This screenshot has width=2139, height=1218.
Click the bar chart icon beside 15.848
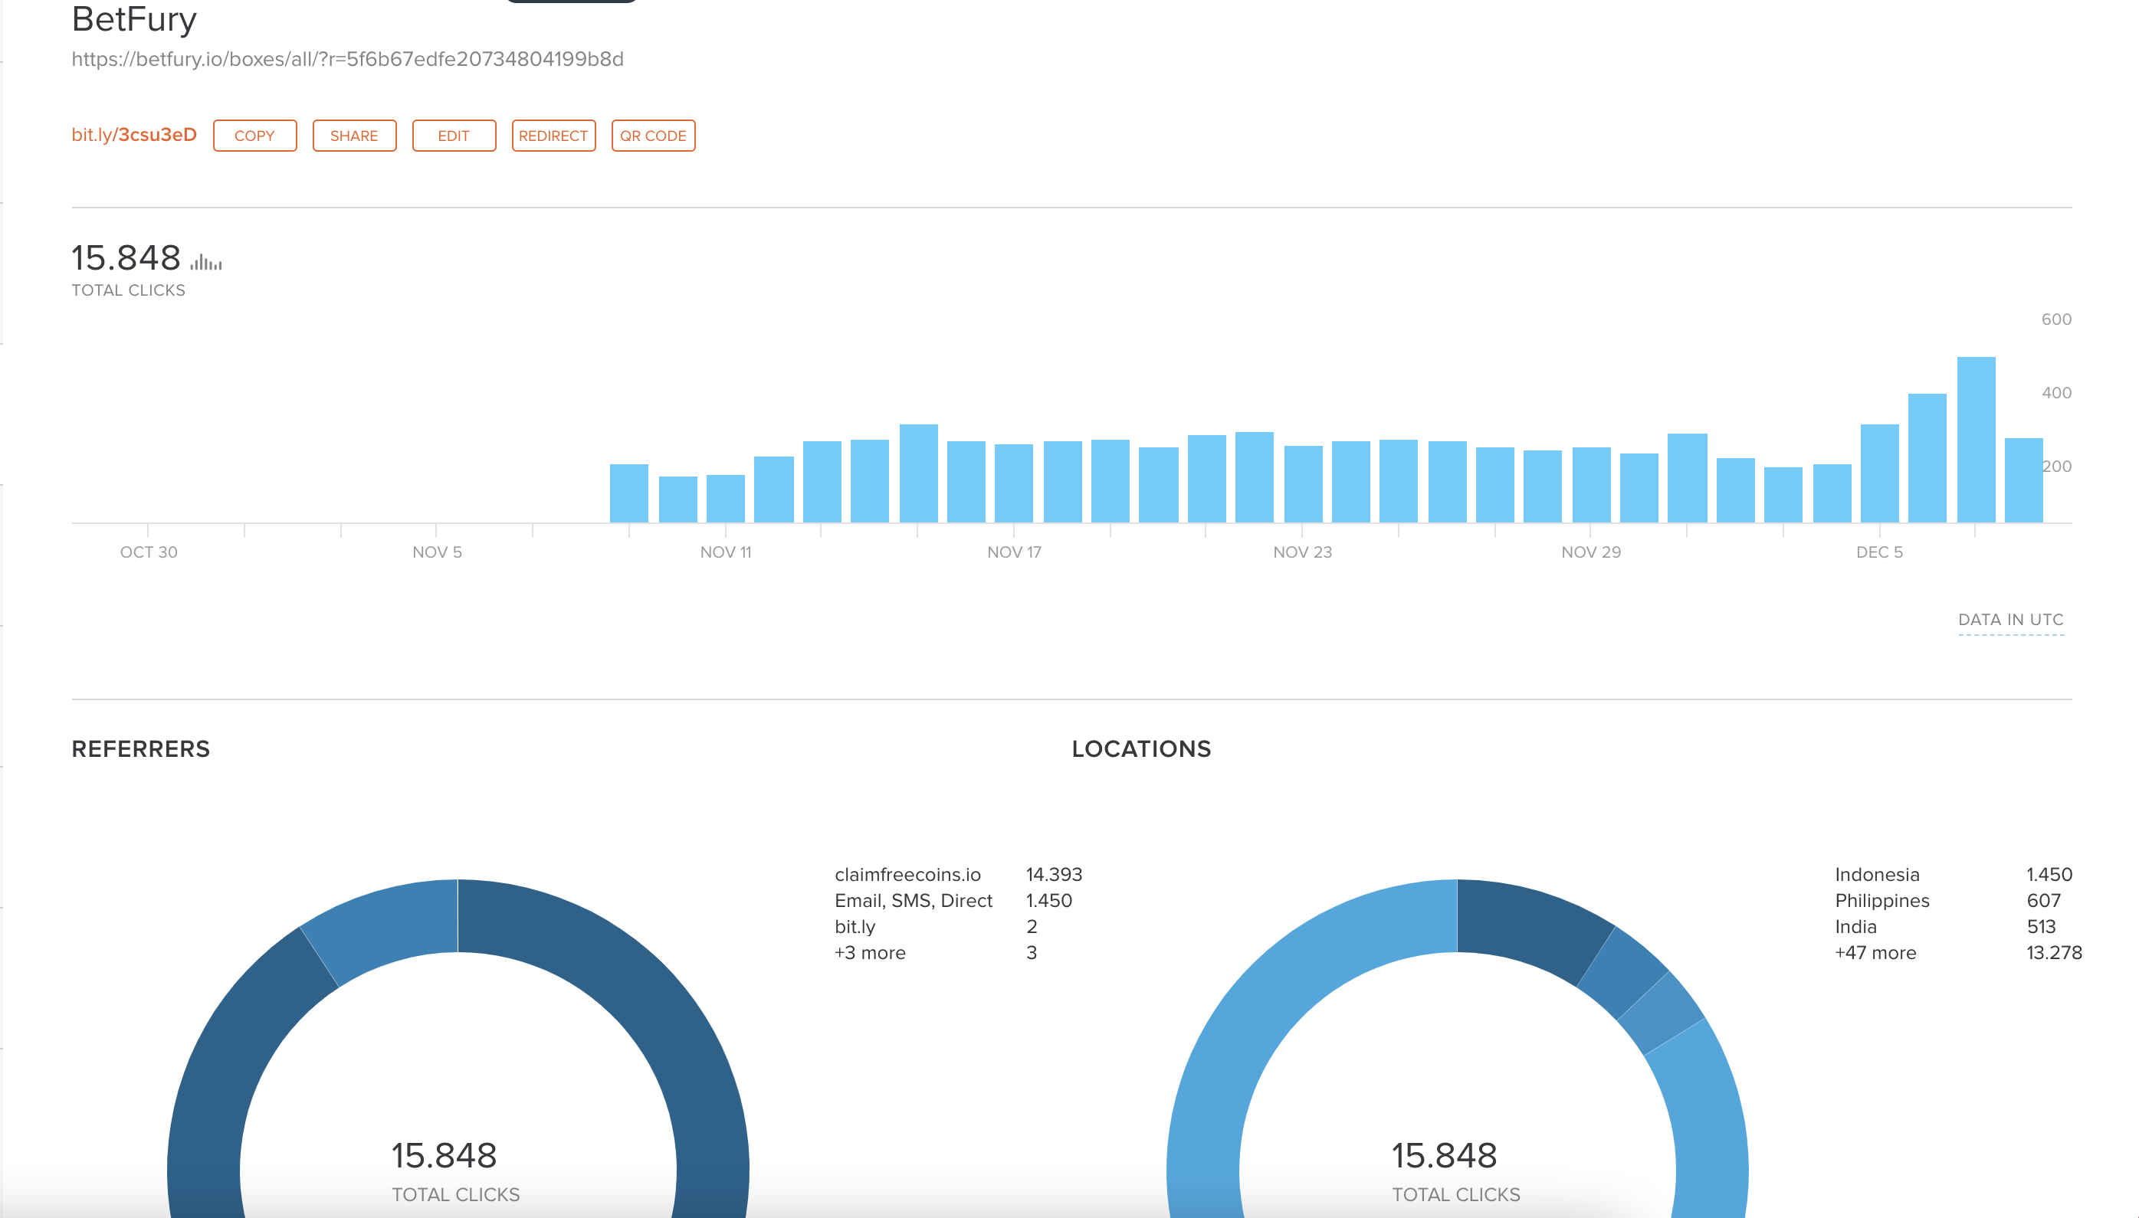pos(206,262)
